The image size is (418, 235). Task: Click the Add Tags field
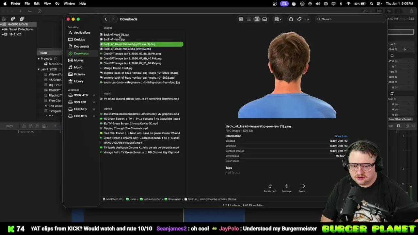click(233, 172)
